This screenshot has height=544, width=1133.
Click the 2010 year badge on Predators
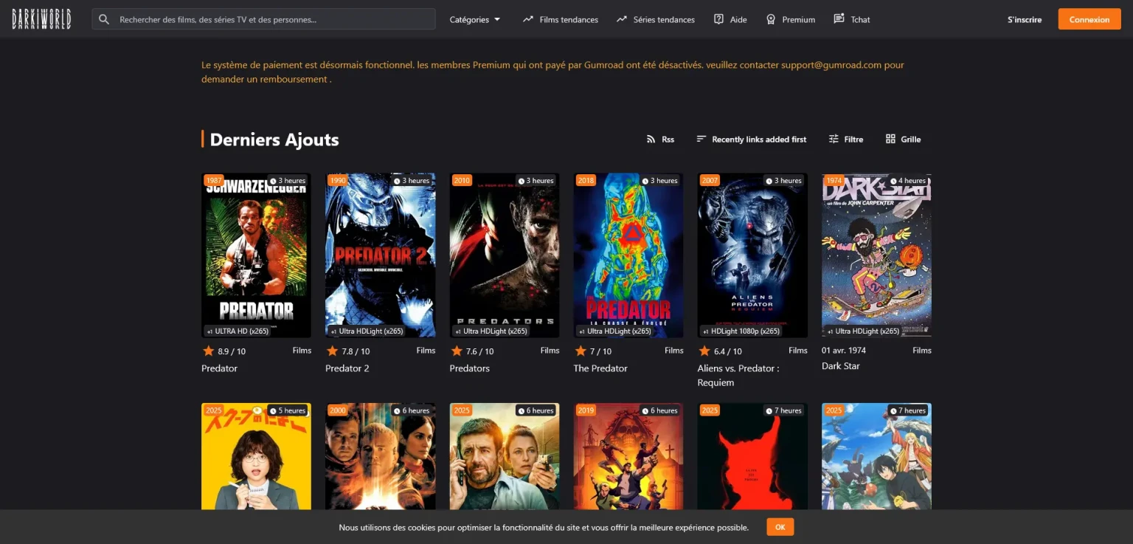462,181
